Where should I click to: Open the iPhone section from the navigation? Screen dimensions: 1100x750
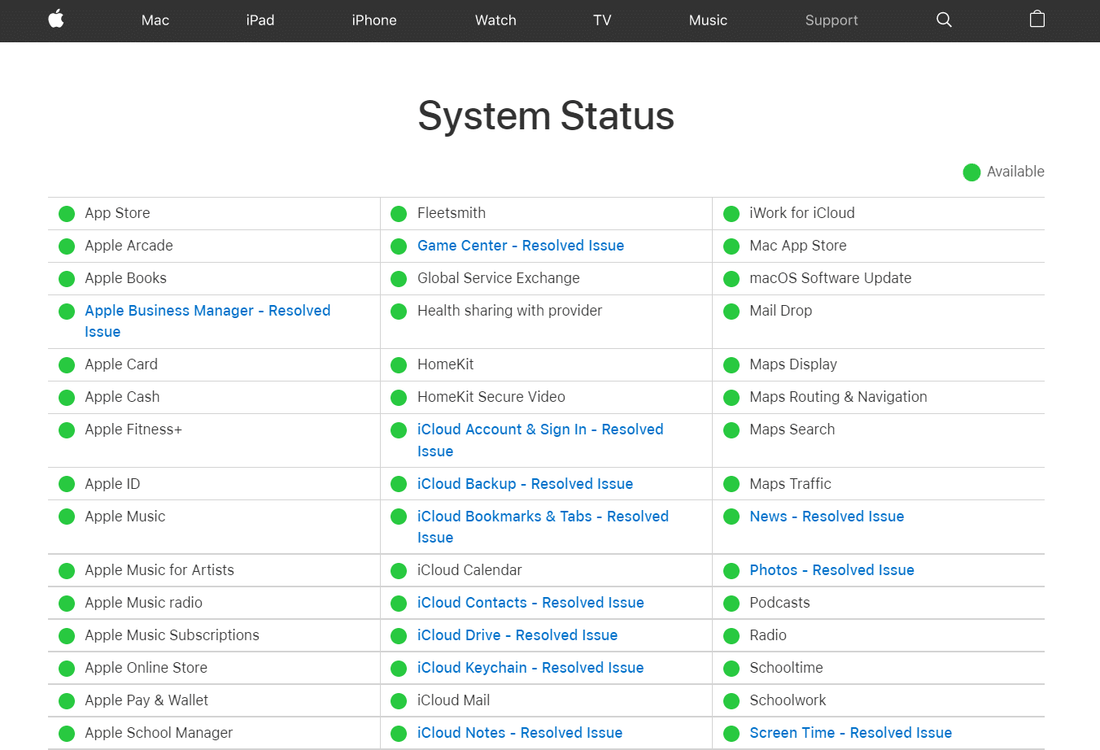click(x=374, y=20)
